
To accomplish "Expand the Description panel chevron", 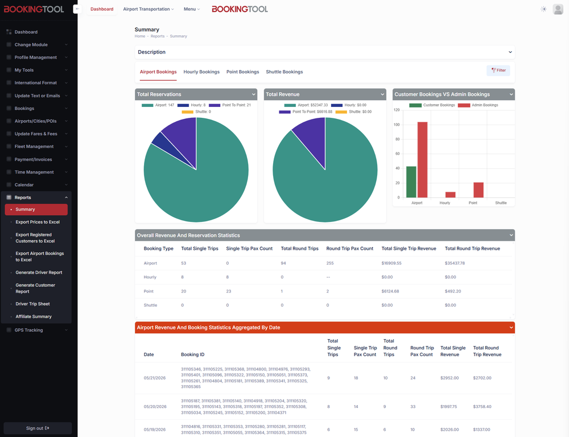I will pos(510,52).
